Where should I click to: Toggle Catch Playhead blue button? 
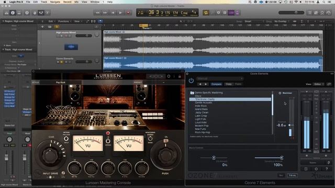[100, 21]
